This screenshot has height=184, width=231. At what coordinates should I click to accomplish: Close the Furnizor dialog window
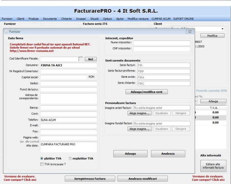click(x=190, y=32)
